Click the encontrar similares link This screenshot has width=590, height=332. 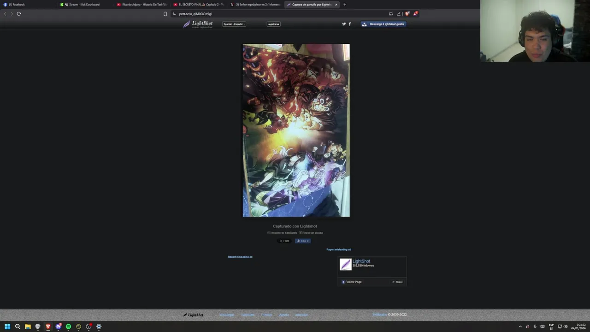pos(282,233)
